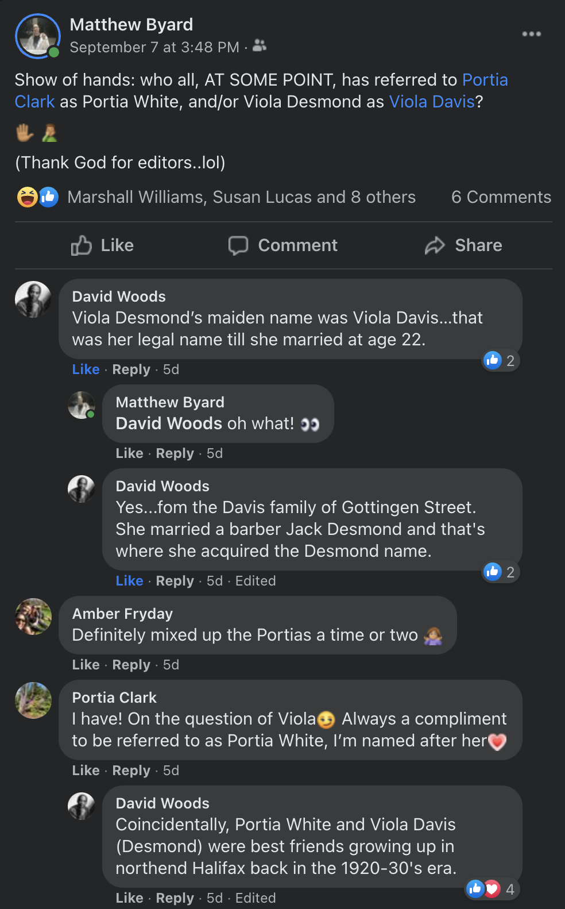Viewport: 565px width, 909px height.
Task: Open reactions on the Coincidentally comment
Action: [491, 889]
